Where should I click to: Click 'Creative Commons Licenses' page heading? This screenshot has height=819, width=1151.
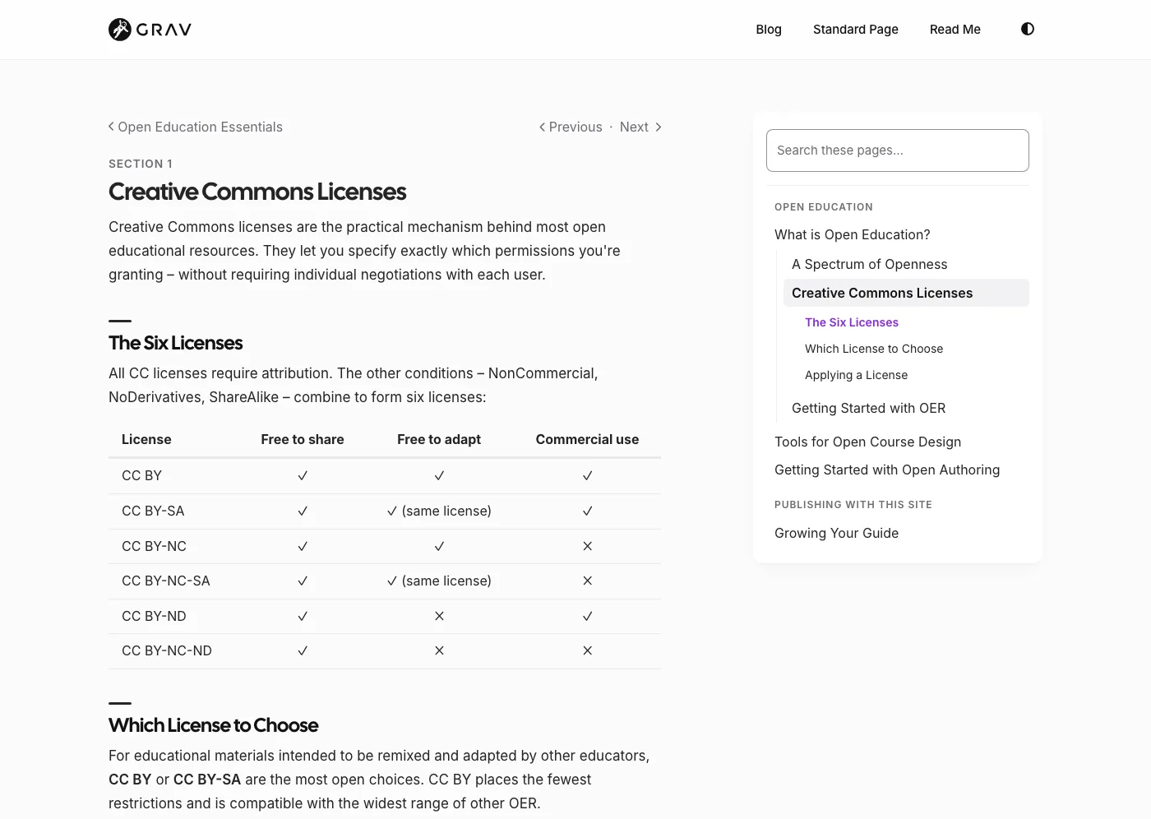pyautogui.click(x=257, y=192)
